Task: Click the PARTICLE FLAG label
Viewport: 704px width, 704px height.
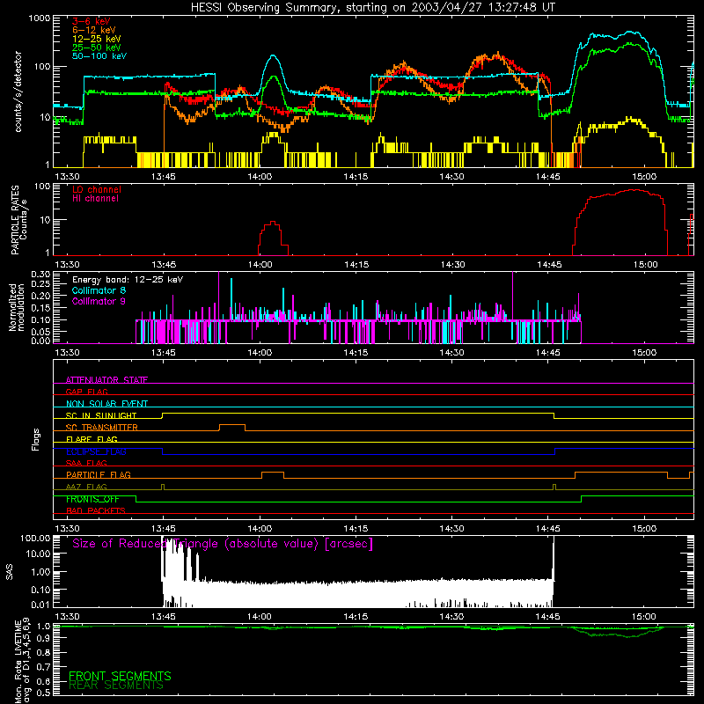Action: pos(99,475)
